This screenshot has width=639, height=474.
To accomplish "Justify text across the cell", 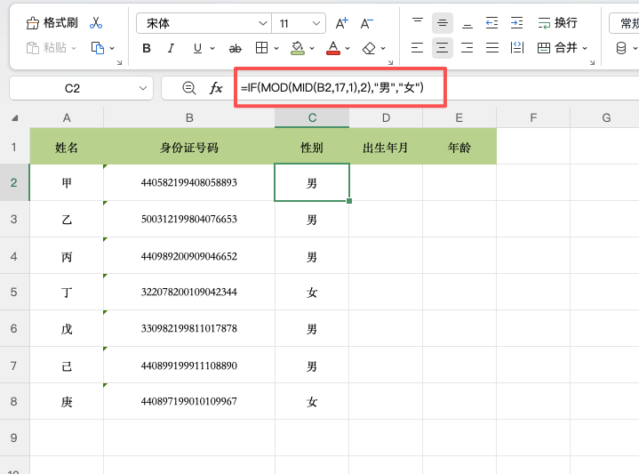I will click(x=492, y=48).
